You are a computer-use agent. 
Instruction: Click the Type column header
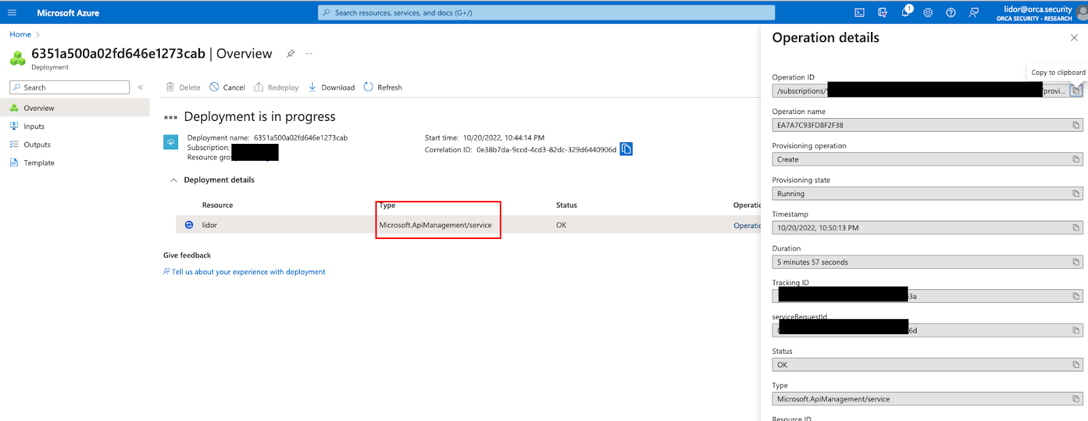tap(388, 205)
